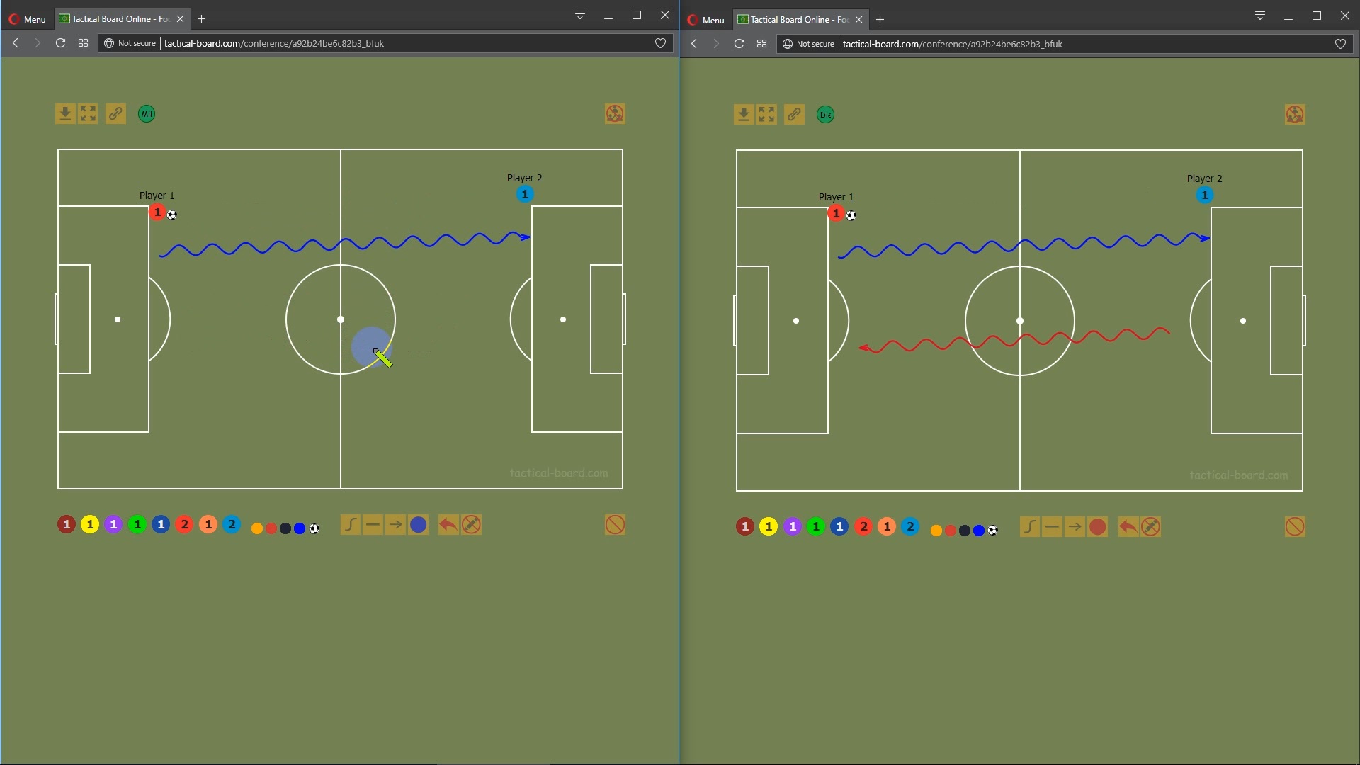This screenshot has height=765, width=1360.
Task: Pick orange player 1 token, left window
Action: pos(208,524)
